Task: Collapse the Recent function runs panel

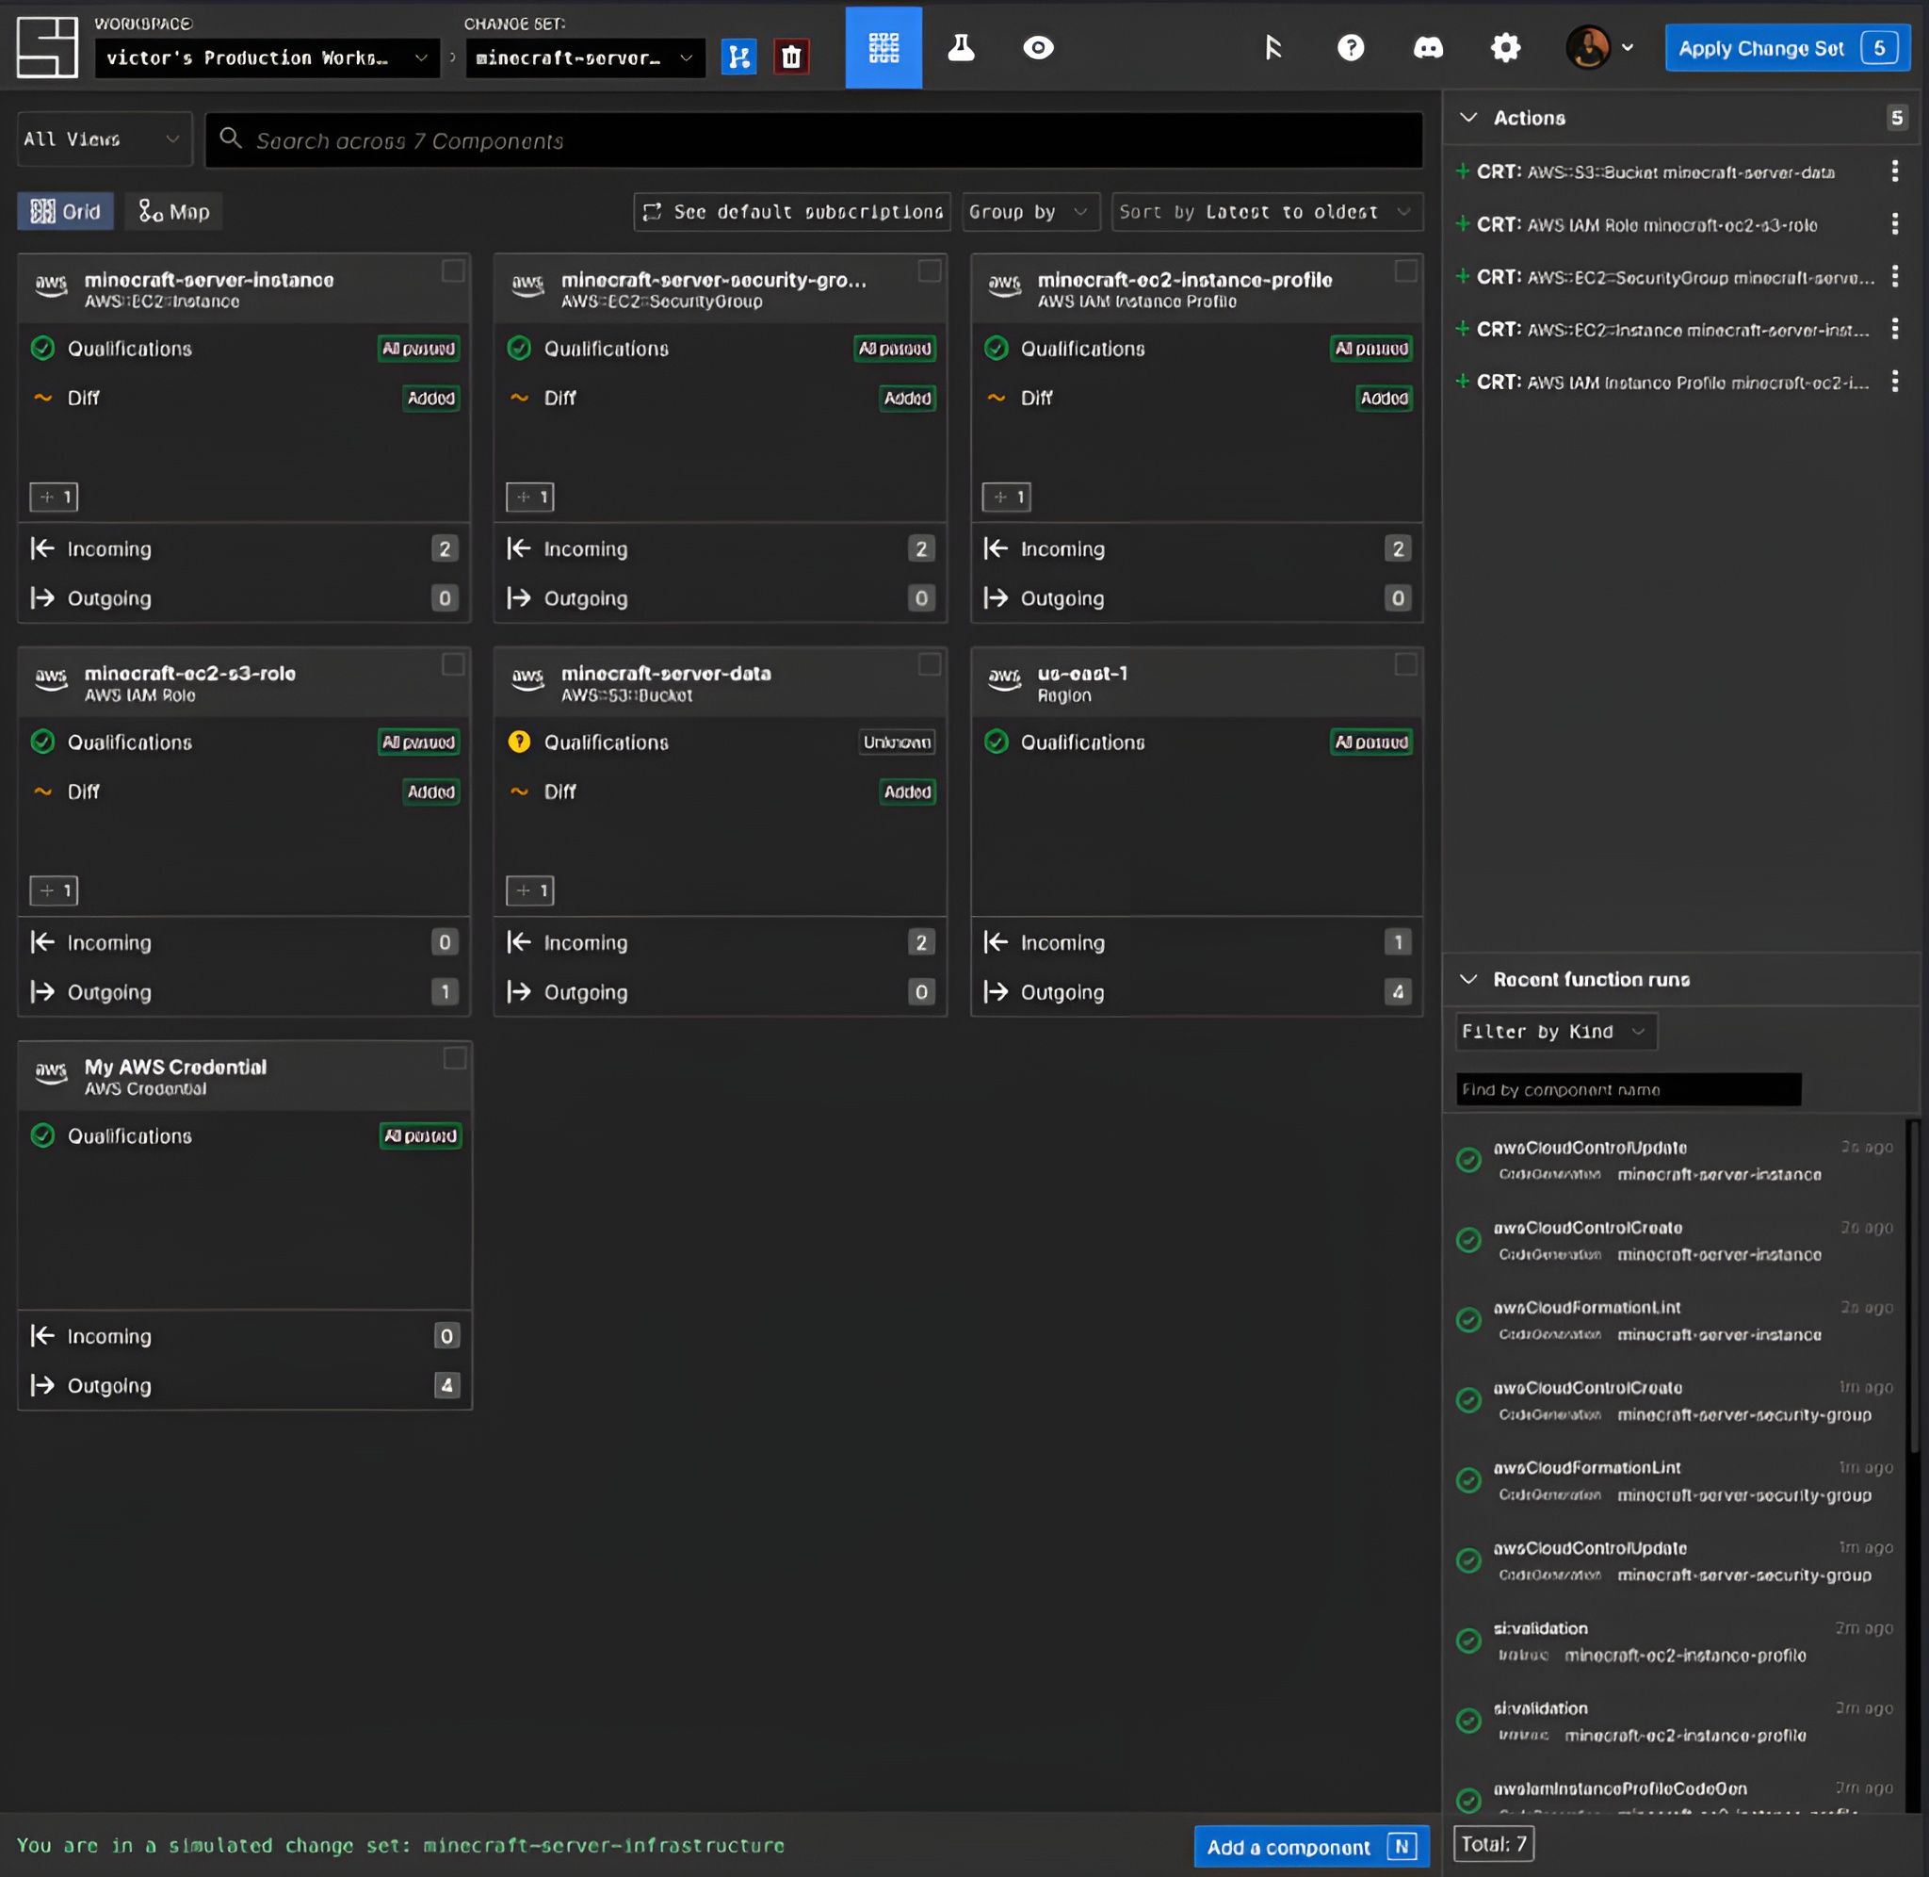Action: (x=1467, y=979)
